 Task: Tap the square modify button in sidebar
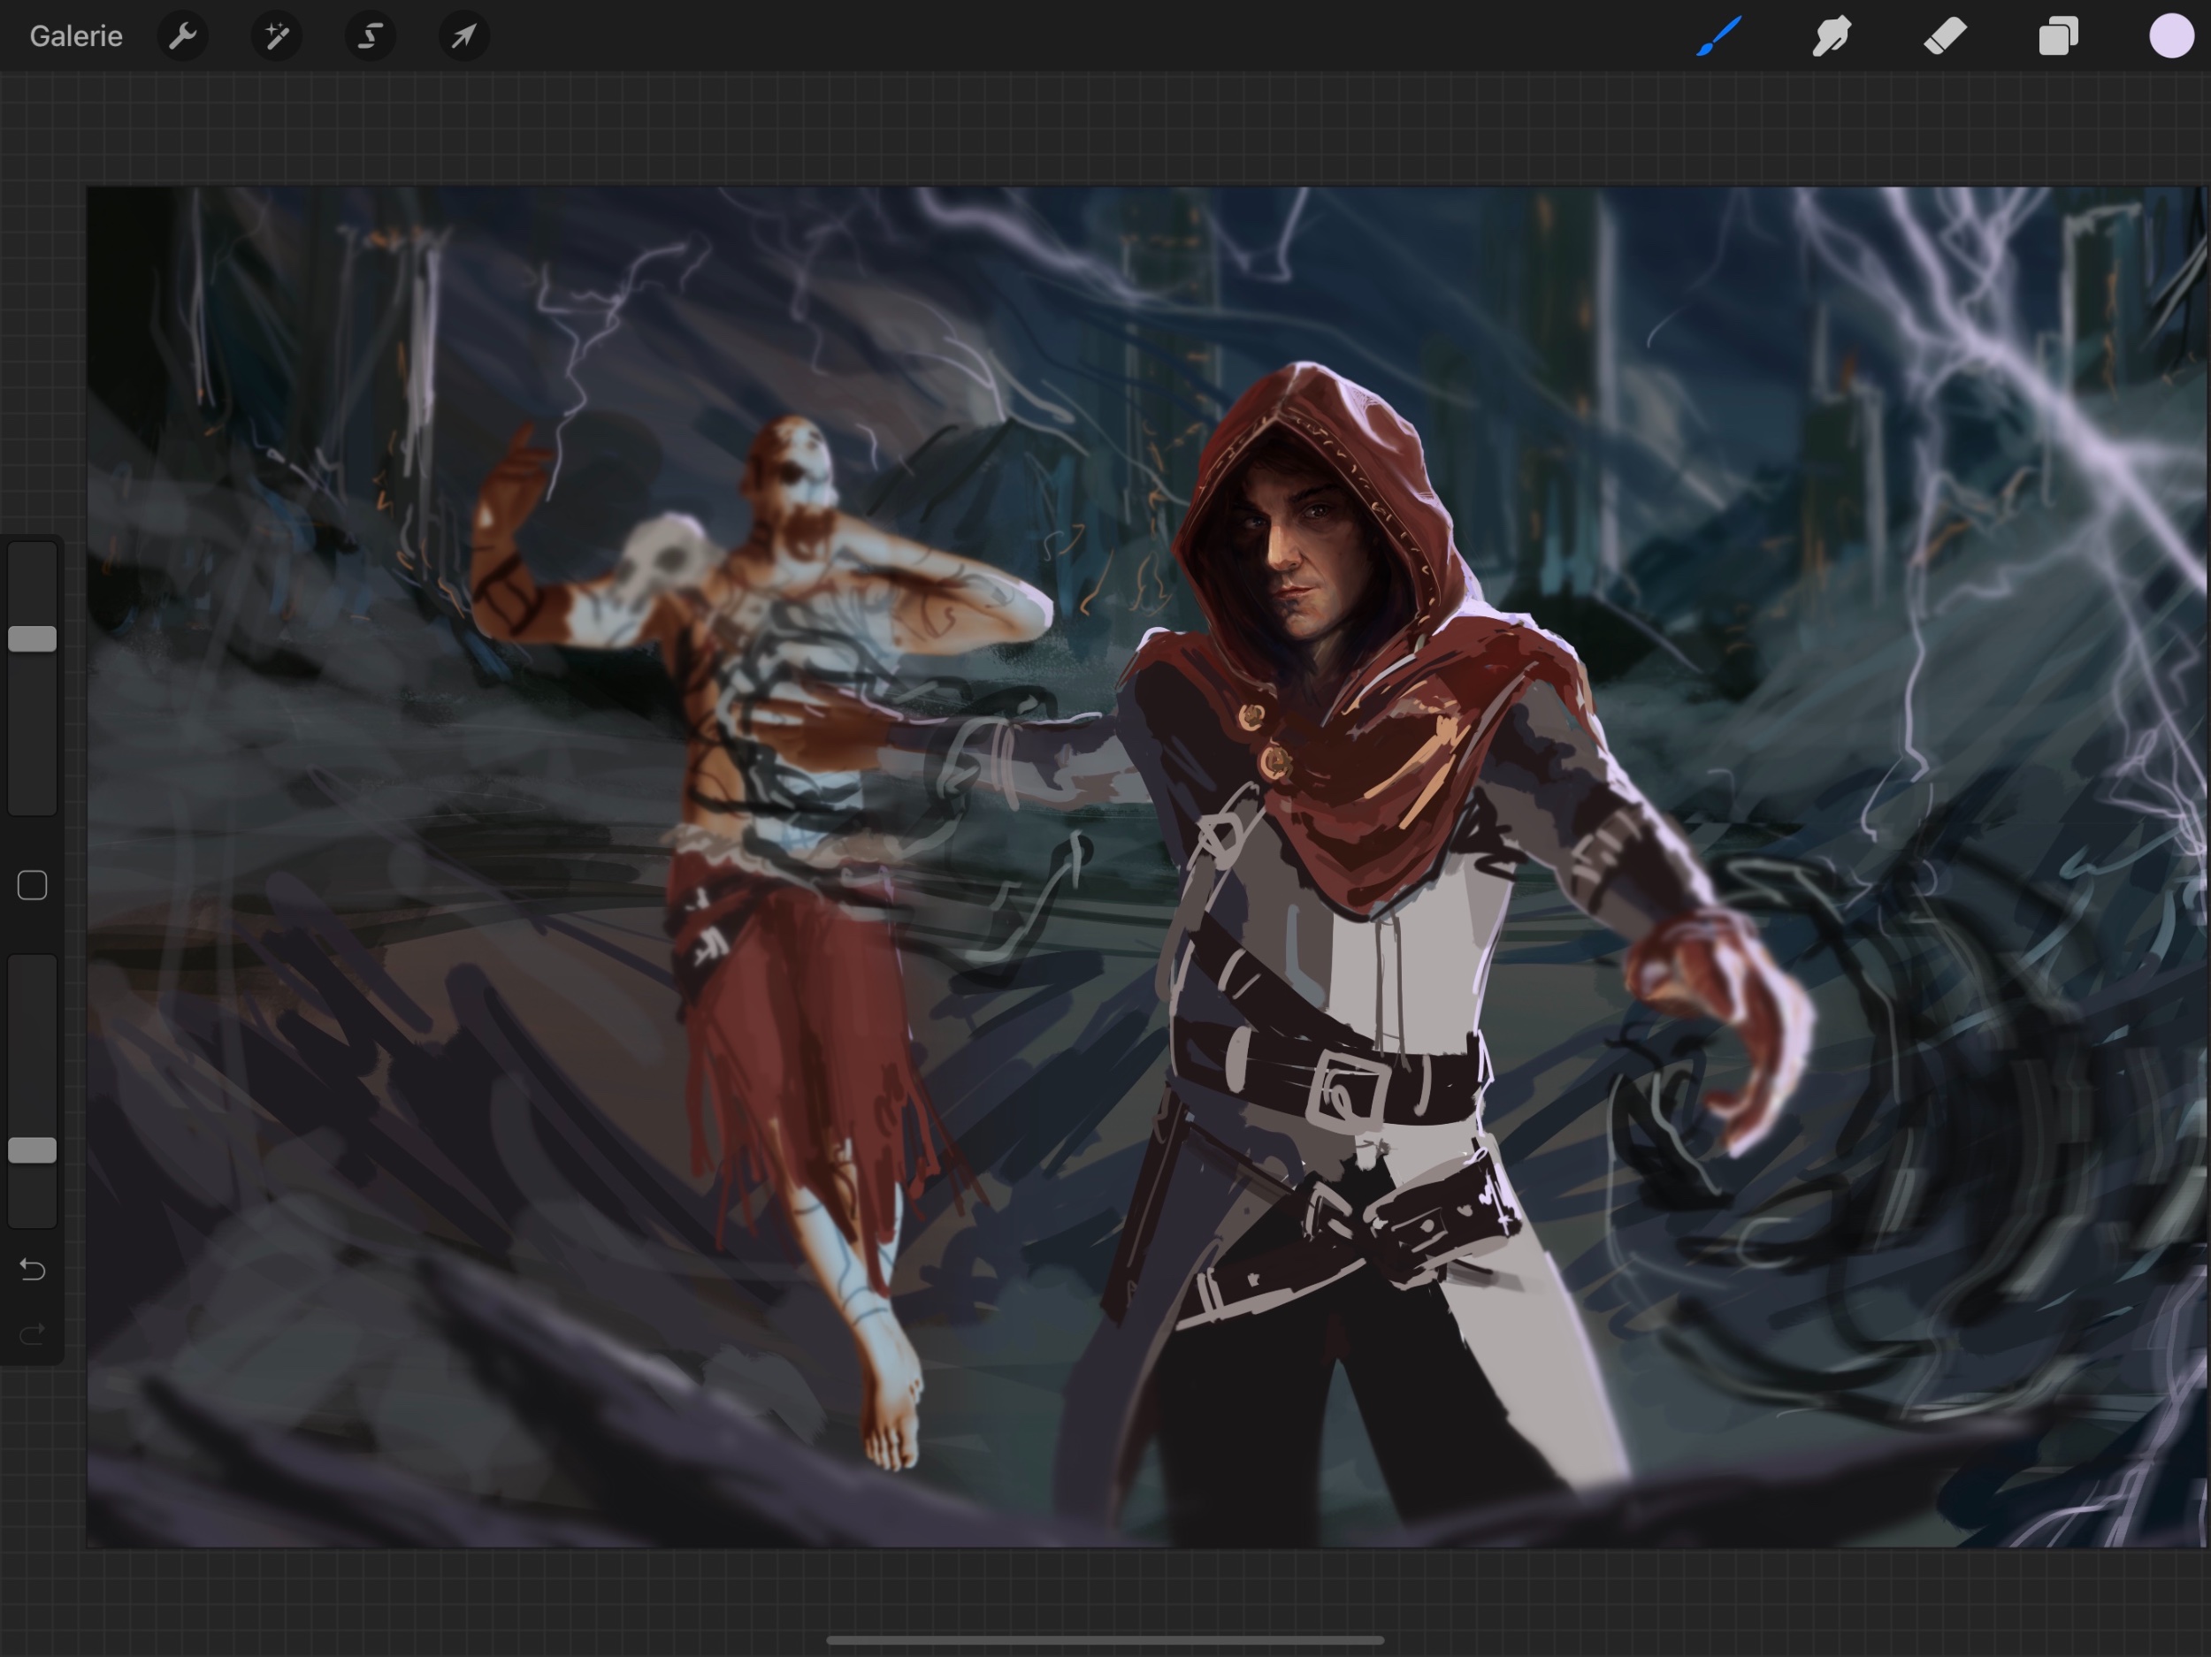click(x=32, y=885)
